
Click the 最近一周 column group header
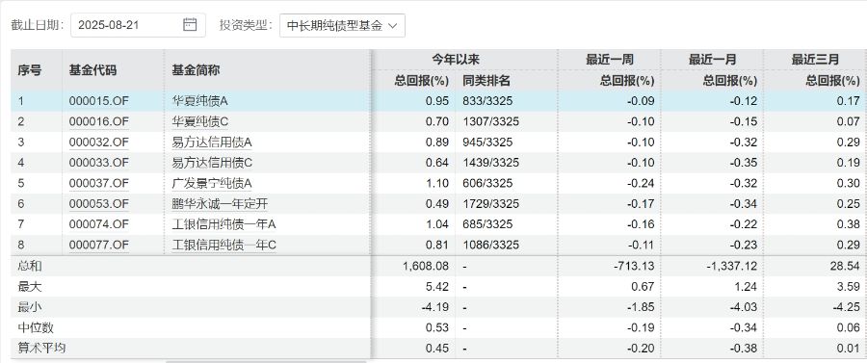point(610,60)
